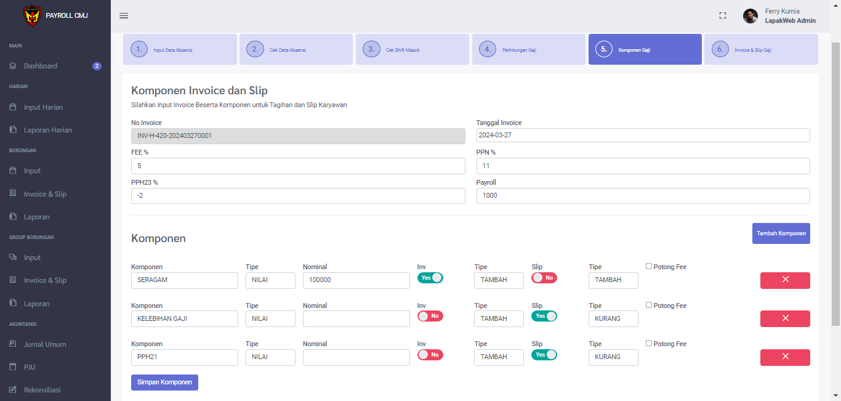Open Input Harian in sidebar
841x401 pixels.
(43, 107)
